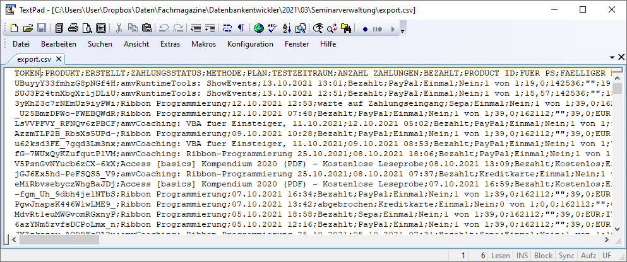Viewport: 627px width, 262px height.
Task: Click UF indicator in status bar
Action: 607,256
